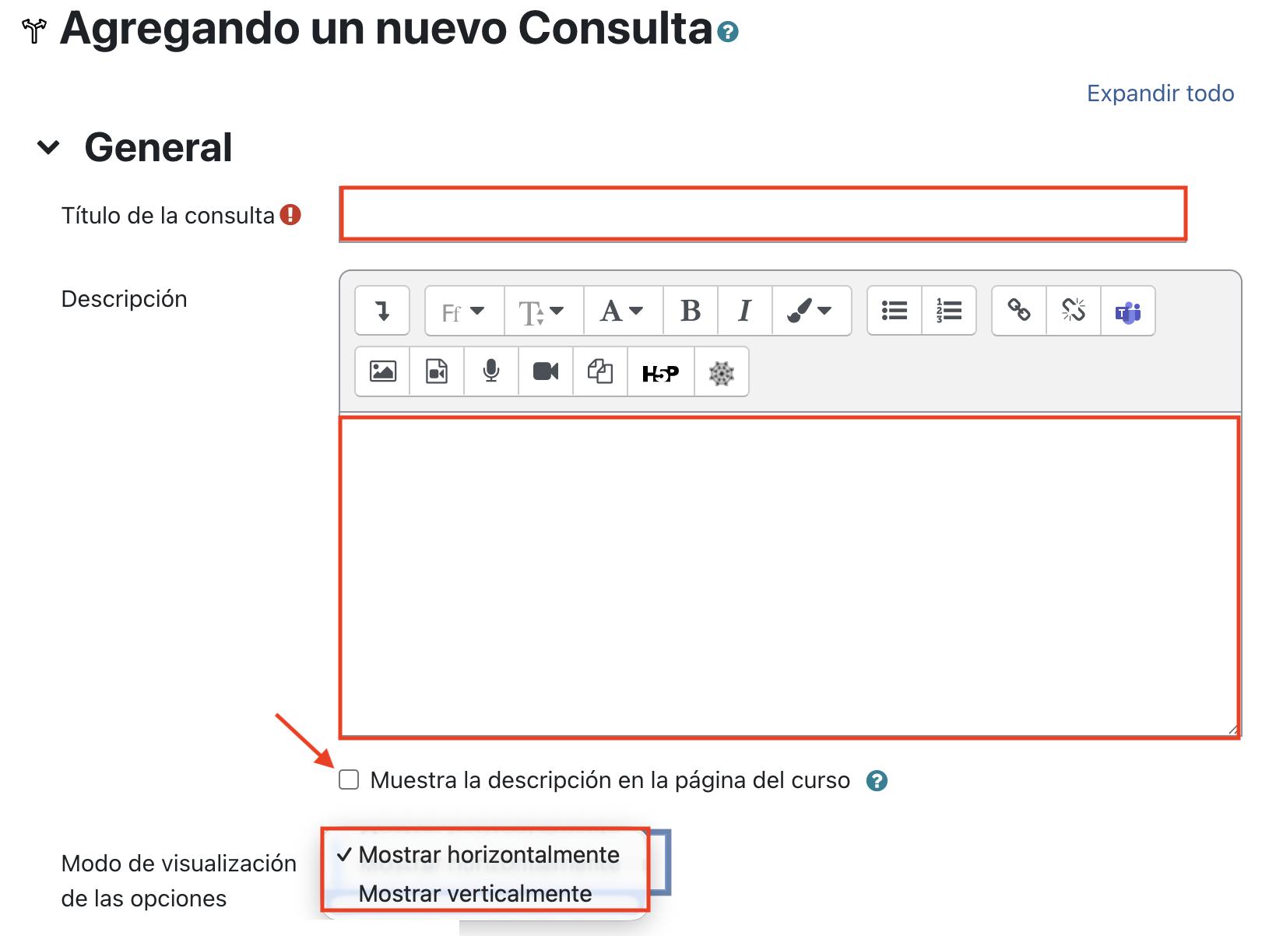The width and height of the screenshot is (1269, 936).
Task: Click the Microsoft Teams meeting icon
Action: click(1128, 311)
